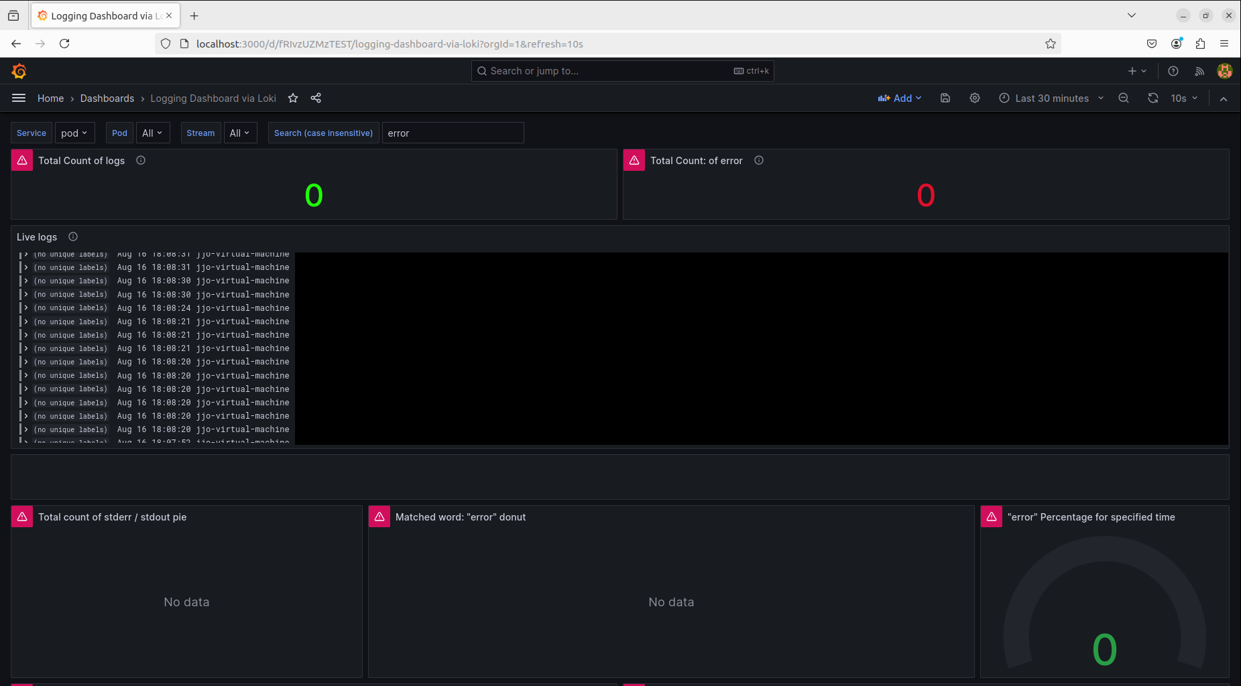This screenshot has width=1241, height=686.
Task: Click the Live logs panel info icon
Action: [x=72, y=236]
